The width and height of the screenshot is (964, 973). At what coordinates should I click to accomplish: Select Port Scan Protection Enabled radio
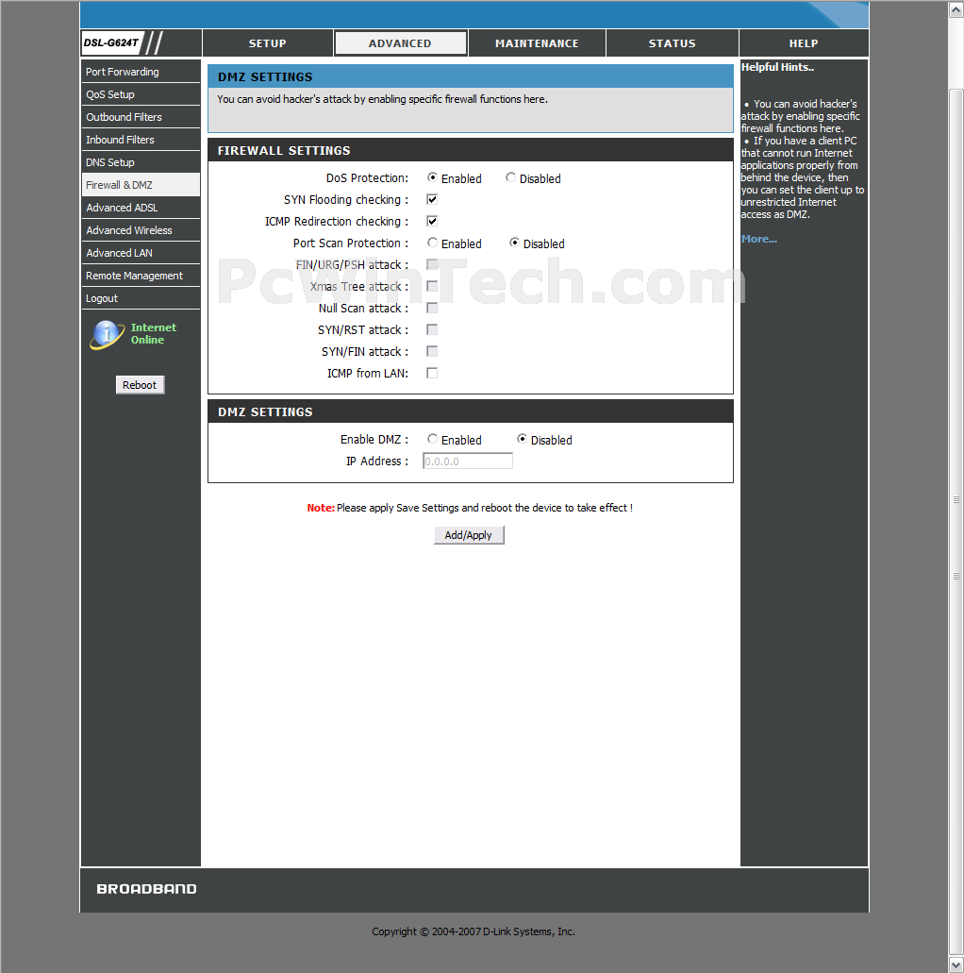(432, 243)
